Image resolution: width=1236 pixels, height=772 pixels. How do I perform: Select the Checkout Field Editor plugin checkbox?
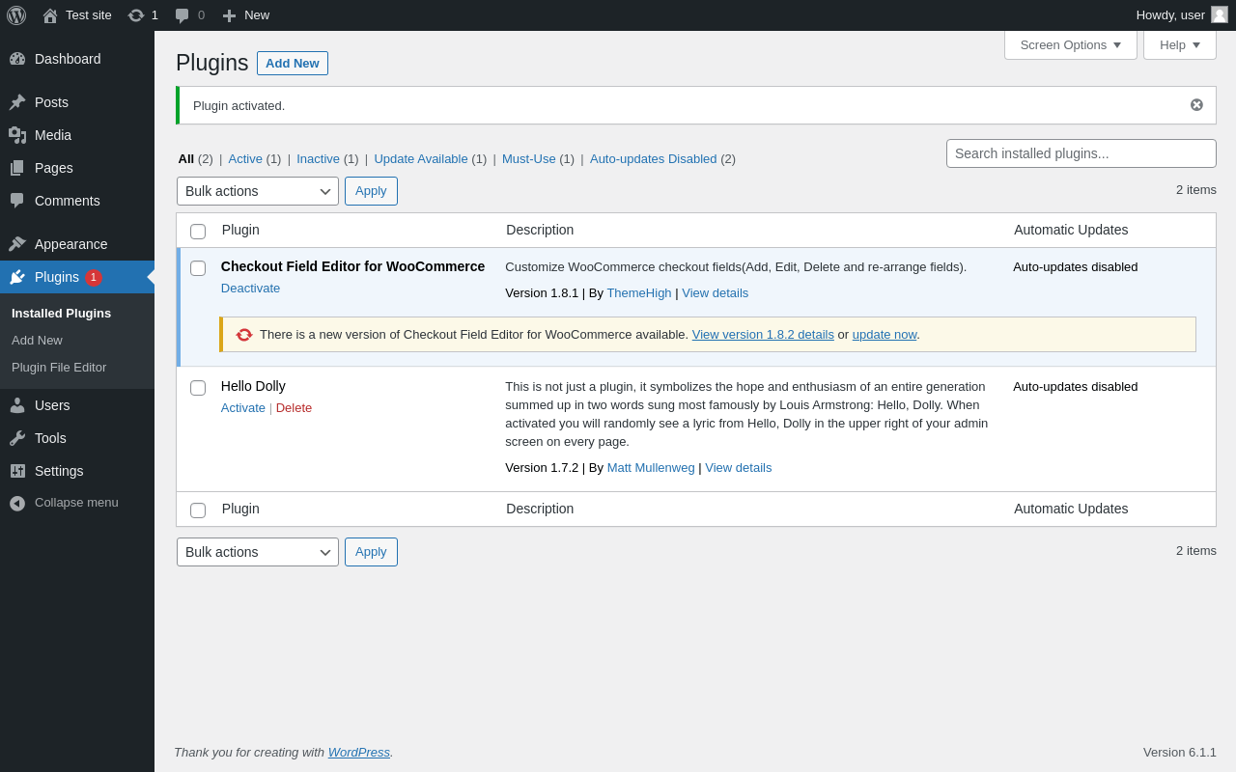198,268
